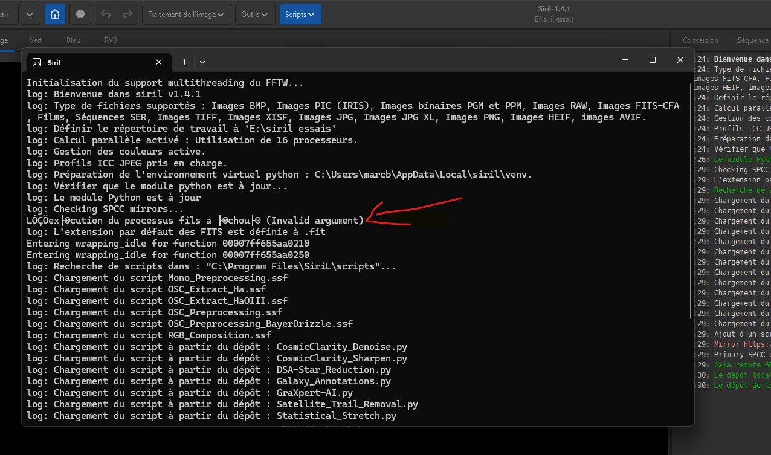Click the first 'Entering wrapping_idle' line ending 0210
The image size is (771, 455).
[168, 244]
